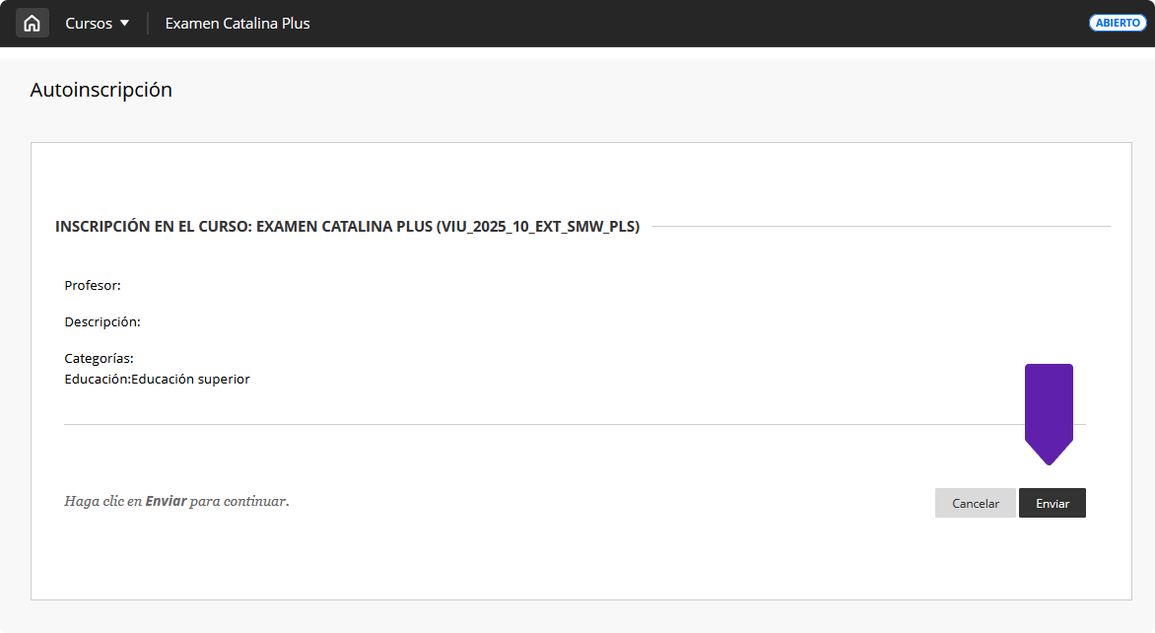
Task: Click empty area of dark navigation bar
Action: (690, 24)
